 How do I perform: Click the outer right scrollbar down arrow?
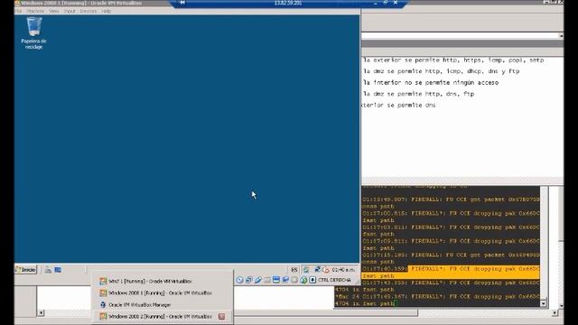(x=561, y=306)
